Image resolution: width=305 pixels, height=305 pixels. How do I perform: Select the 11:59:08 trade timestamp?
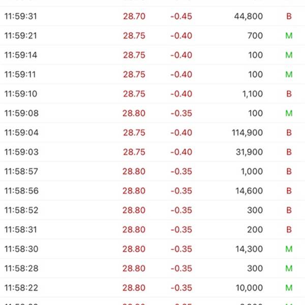click(x=21, y=113)
